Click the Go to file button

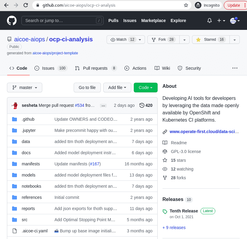point(87,88)
